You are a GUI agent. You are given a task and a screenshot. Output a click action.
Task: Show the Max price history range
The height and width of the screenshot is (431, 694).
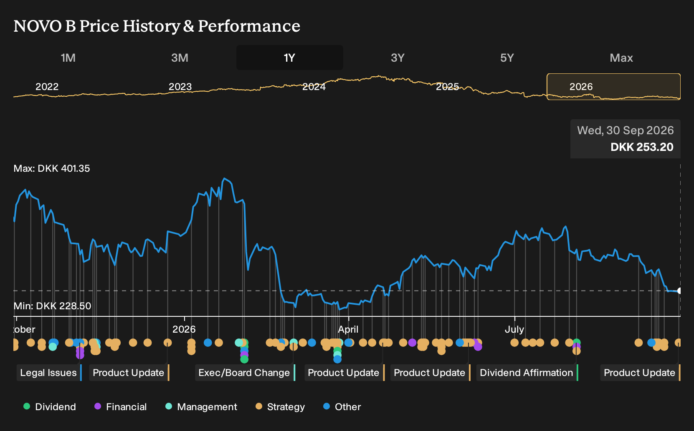point(621,58)
